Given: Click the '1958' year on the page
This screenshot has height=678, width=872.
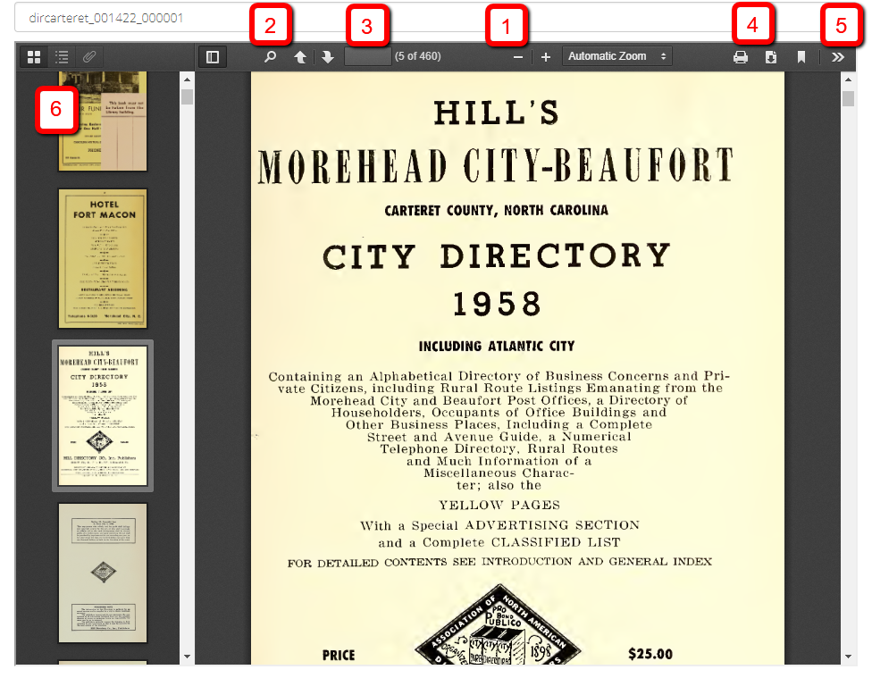Looking at the screenshot, I should pyautogui.click(x=497, y=304).
